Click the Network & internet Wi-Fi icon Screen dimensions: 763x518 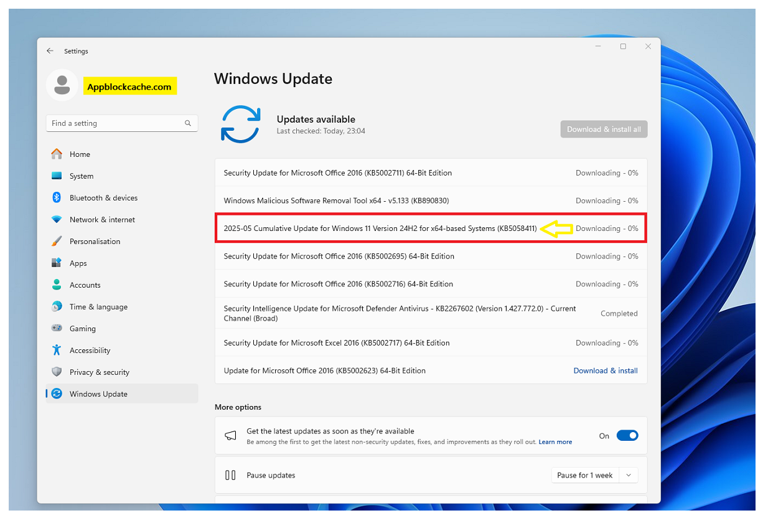57,219
